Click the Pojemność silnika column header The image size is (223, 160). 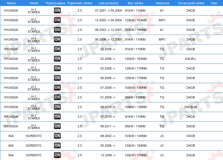[x=80, y=3]
